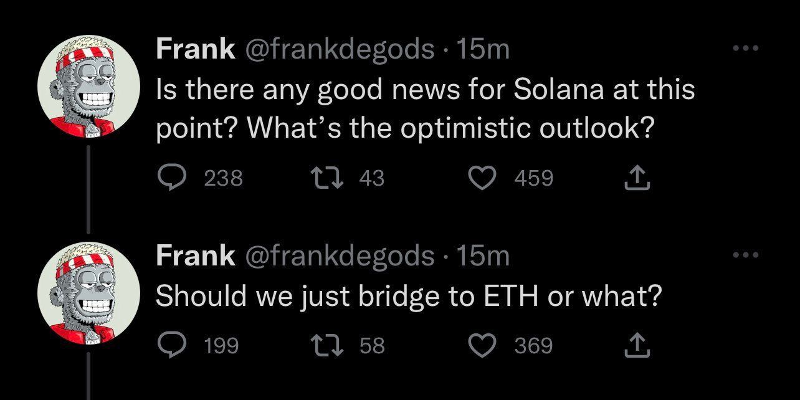Reply to the Solana good news tweet
Viewport: 800px width, 400px height.
click(x=168, y=179)
